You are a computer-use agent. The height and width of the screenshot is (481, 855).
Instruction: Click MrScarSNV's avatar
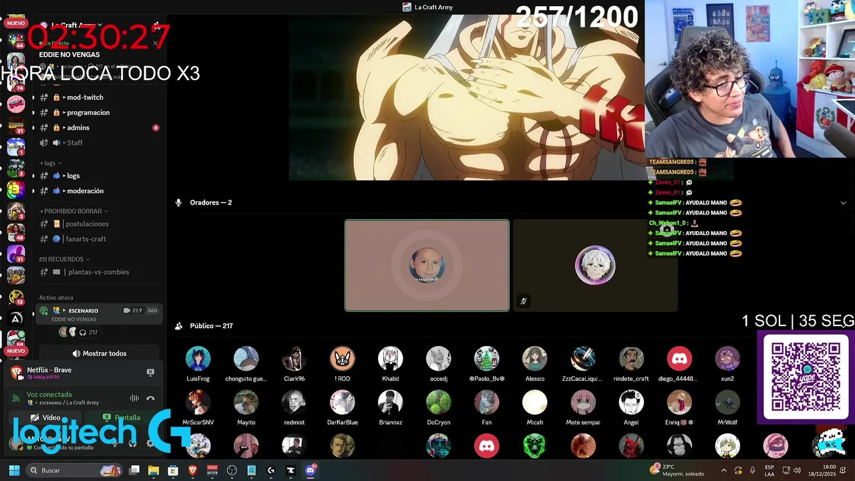point(198,403)
